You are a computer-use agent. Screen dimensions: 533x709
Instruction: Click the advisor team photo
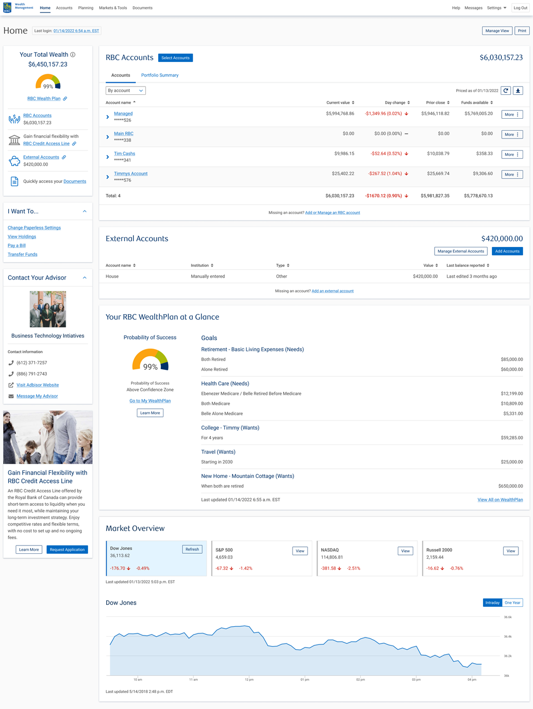48,309
